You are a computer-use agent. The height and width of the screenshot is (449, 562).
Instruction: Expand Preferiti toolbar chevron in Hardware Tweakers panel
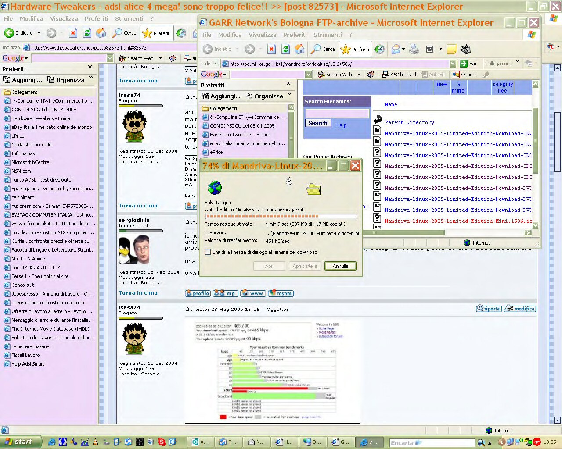91,78
